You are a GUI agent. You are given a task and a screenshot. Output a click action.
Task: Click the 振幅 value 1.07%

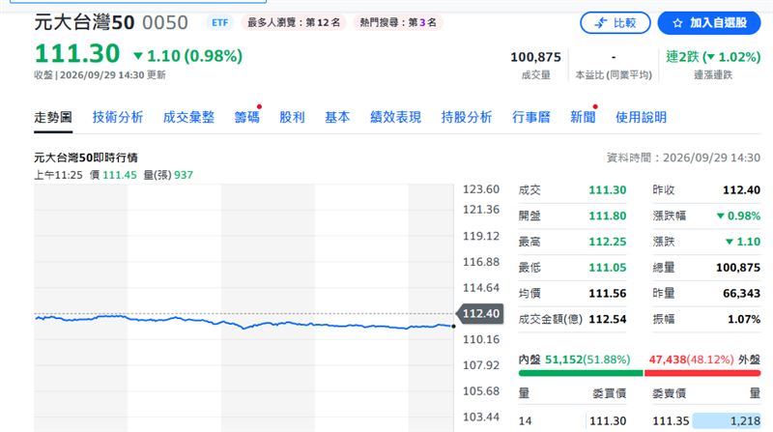click(744, 319)
